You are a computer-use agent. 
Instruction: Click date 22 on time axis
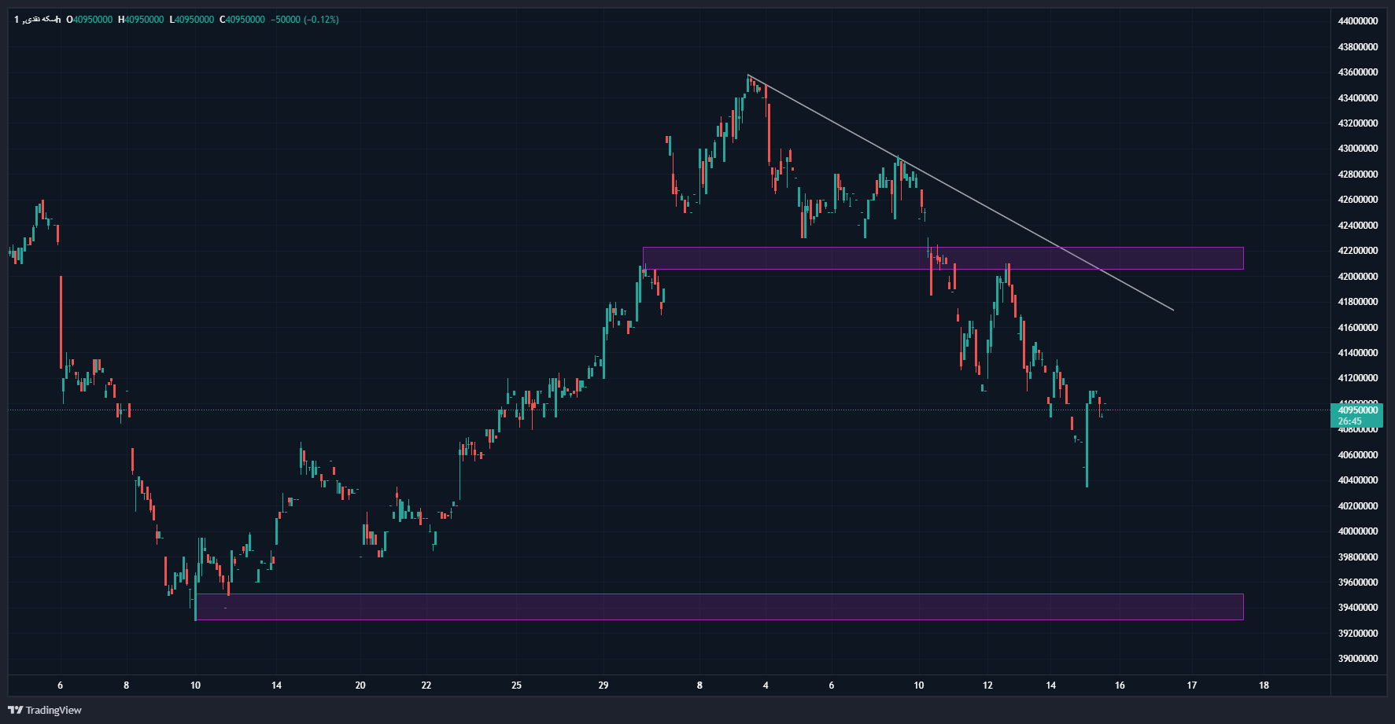tap(426, 685)
